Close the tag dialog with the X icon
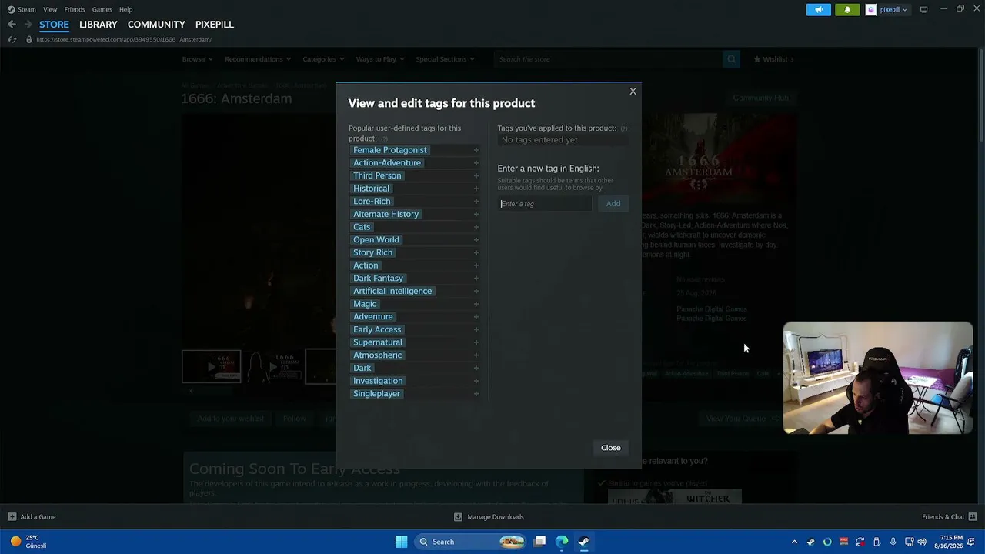 click(633, 92)
